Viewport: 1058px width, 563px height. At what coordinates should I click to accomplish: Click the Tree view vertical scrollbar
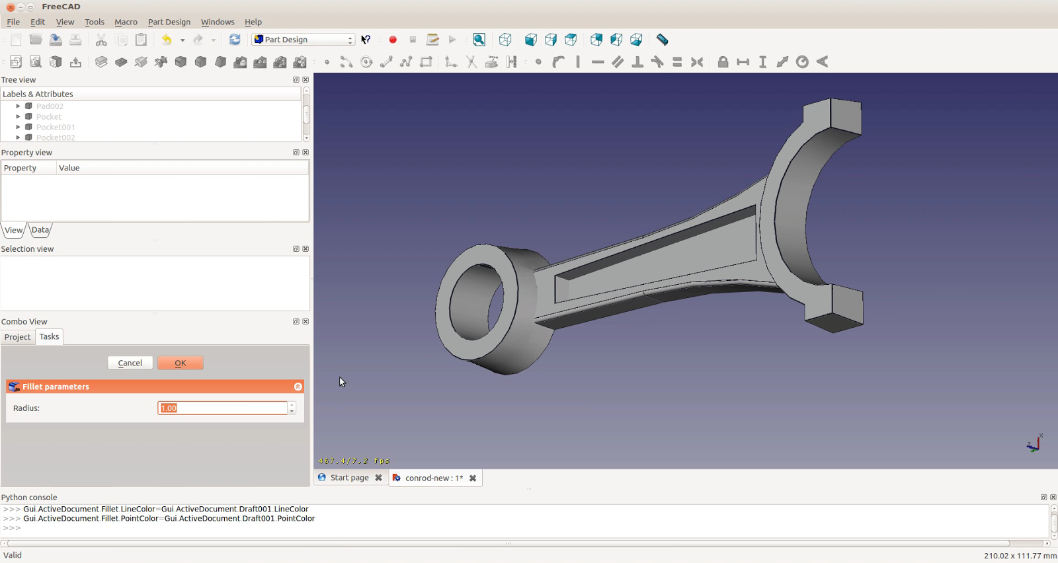click(x=306, y=114)
